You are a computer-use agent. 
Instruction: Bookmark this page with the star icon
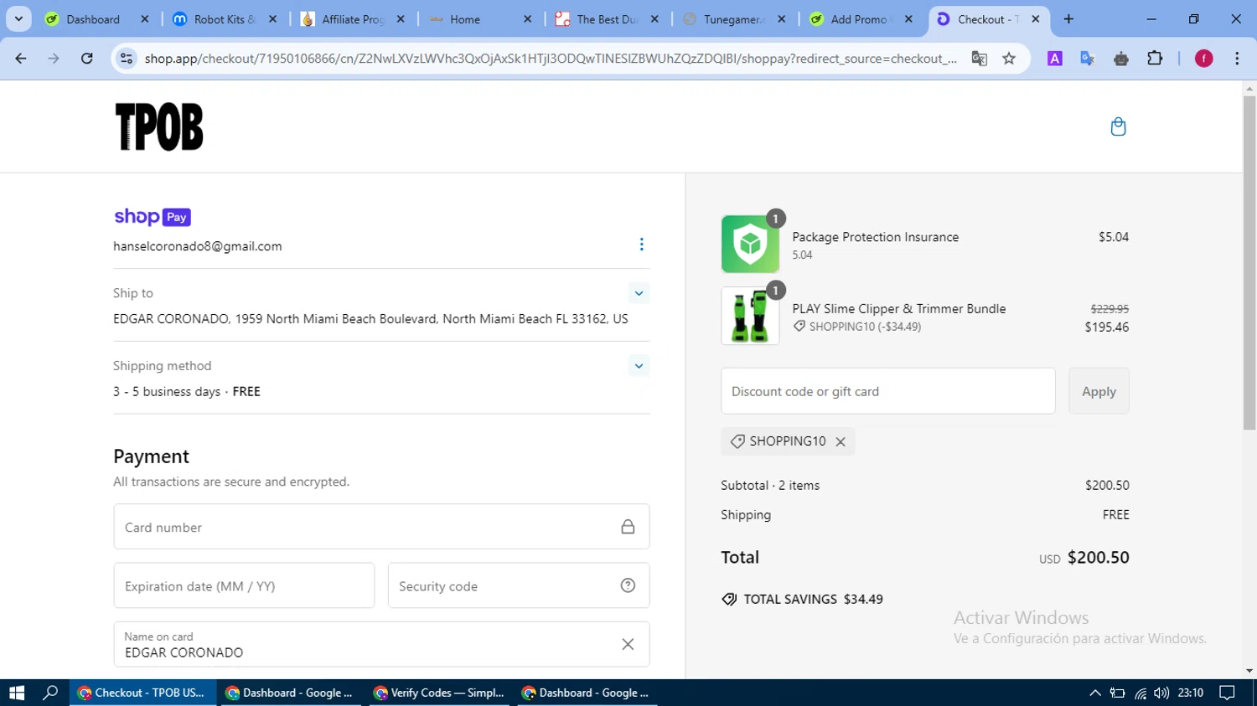click(1009, 58)
